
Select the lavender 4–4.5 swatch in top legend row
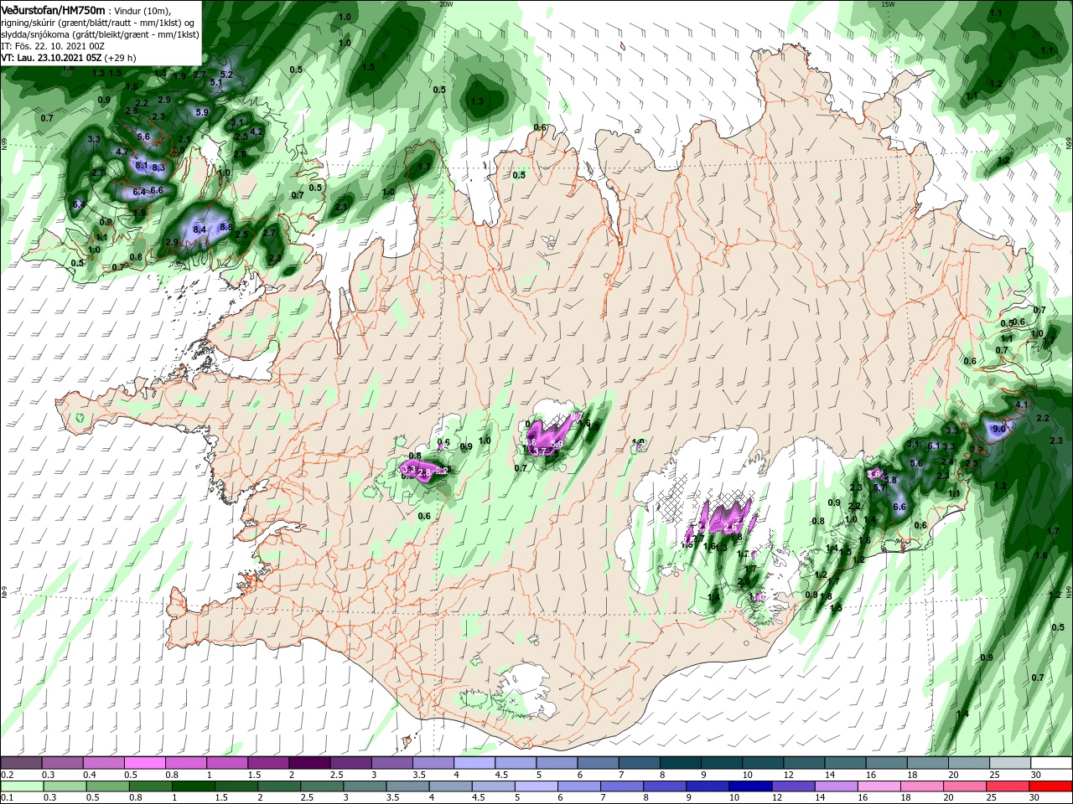474,763
